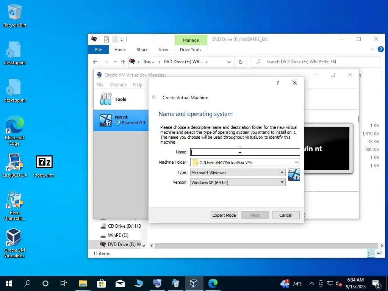This screenshot has width=388, height=291.
Task: Open the Start menu
Action: (x=9, y=283)
